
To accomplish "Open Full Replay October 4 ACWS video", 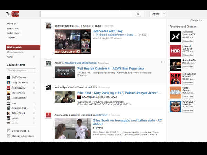I will pyautogui.click(x=110, y=68).
